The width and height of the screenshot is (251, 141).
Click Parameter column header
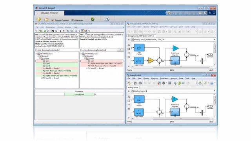point(79,91)
